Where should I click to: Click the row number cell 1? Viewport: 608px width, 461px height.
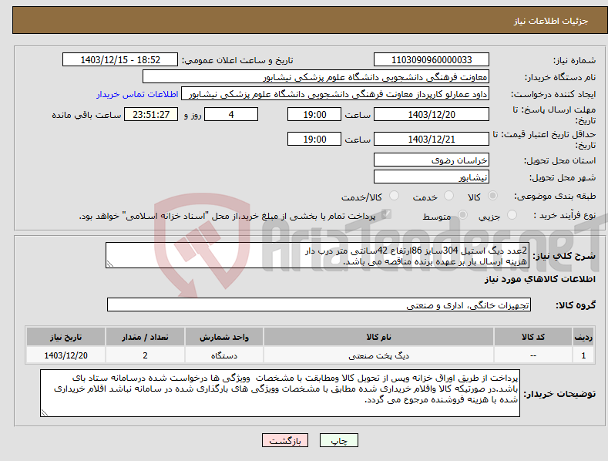[x=583, y=355]
